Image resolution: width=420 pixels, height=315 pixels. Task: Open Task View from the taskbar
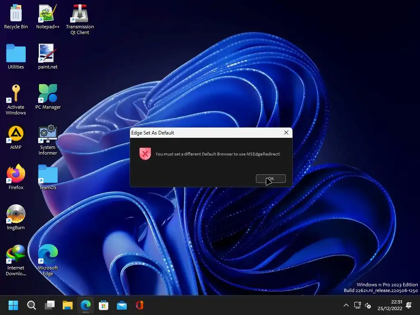tap(50, 305)
